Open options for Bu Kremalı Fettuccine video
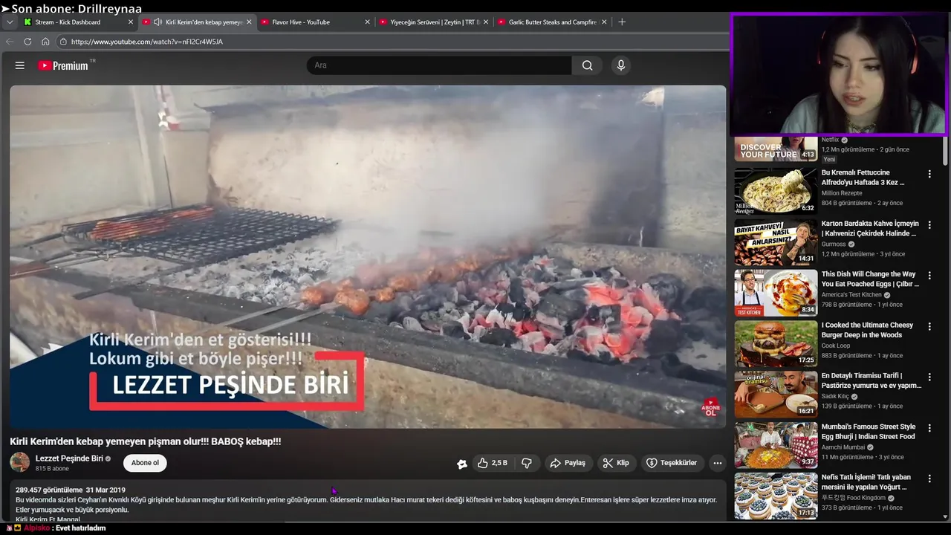Image resolution: width=951 pixels, height=535 pixels. click(929, 174)
